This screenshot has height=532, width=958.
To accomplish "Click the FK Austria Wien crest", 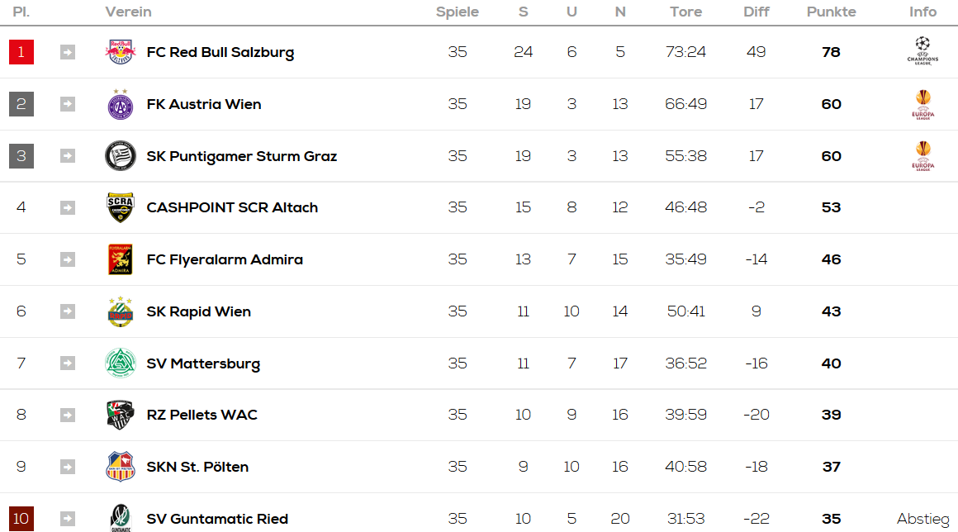I will tap(121, 104).
